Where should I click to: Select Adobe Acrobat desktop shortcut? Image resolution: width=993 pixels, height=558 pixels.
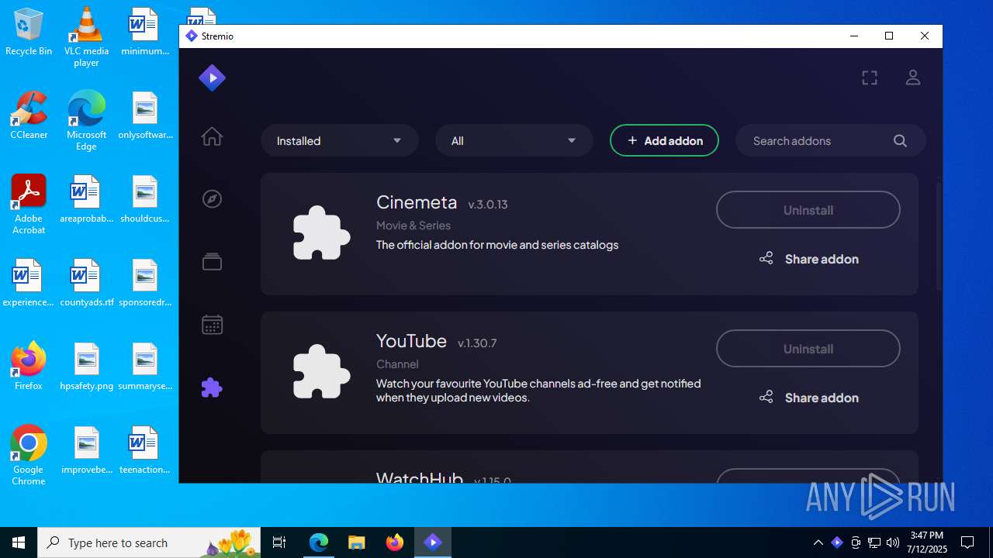(29, 205)
